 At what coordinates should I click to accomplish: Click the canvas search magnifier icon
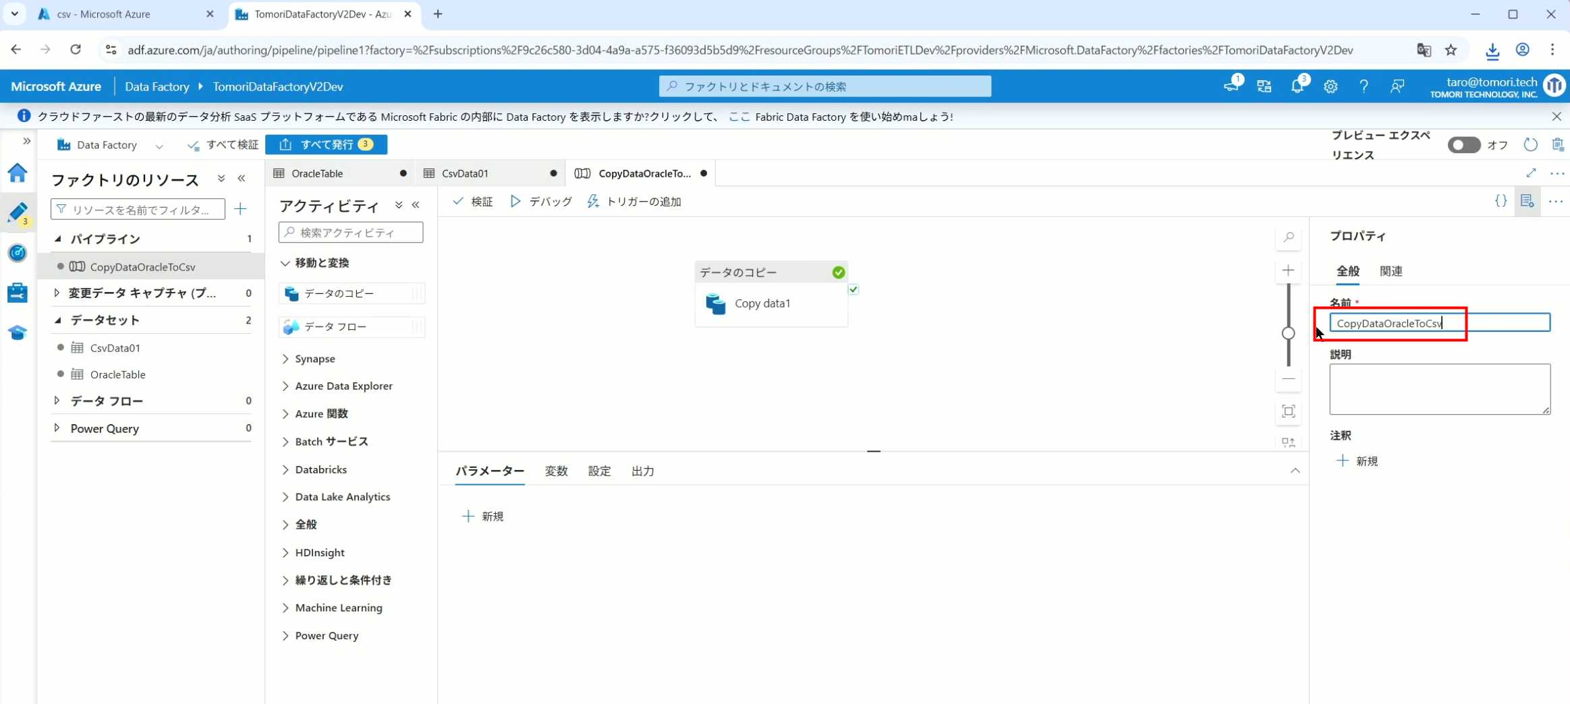click(x=1288, y=237)
